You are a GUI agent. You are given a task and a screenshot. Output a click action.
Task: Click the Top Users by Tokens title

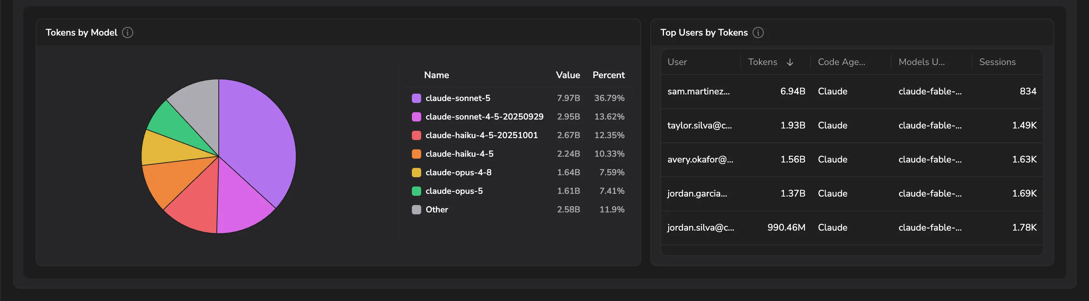pyautogui.click(x=704, y=32)
